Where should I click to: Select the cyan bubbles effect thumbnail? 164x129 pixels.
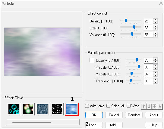pos(14,109)
